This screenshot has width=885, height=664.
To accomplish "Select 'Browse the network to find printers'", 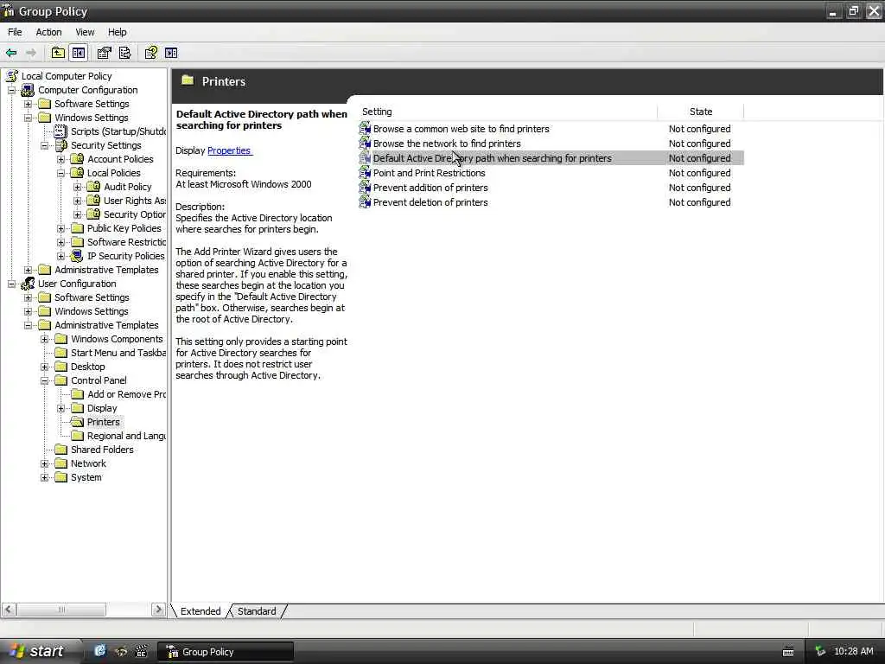I will coord(551,144).
